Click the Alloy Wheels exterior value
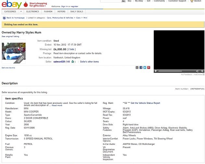205x164 pixels. click(x=129, y=135)
